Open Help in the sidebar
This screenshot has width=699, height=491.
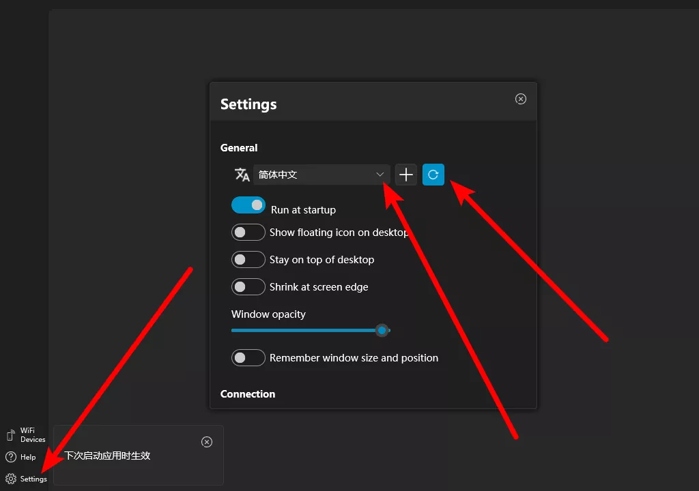pos(20,457)
